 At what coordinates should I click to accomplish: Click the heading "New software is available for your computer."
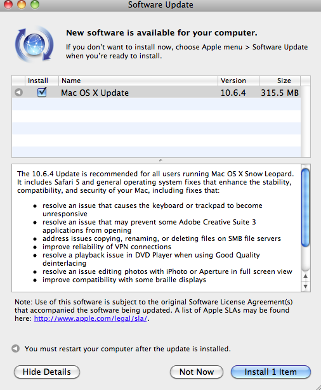point(162,32)
